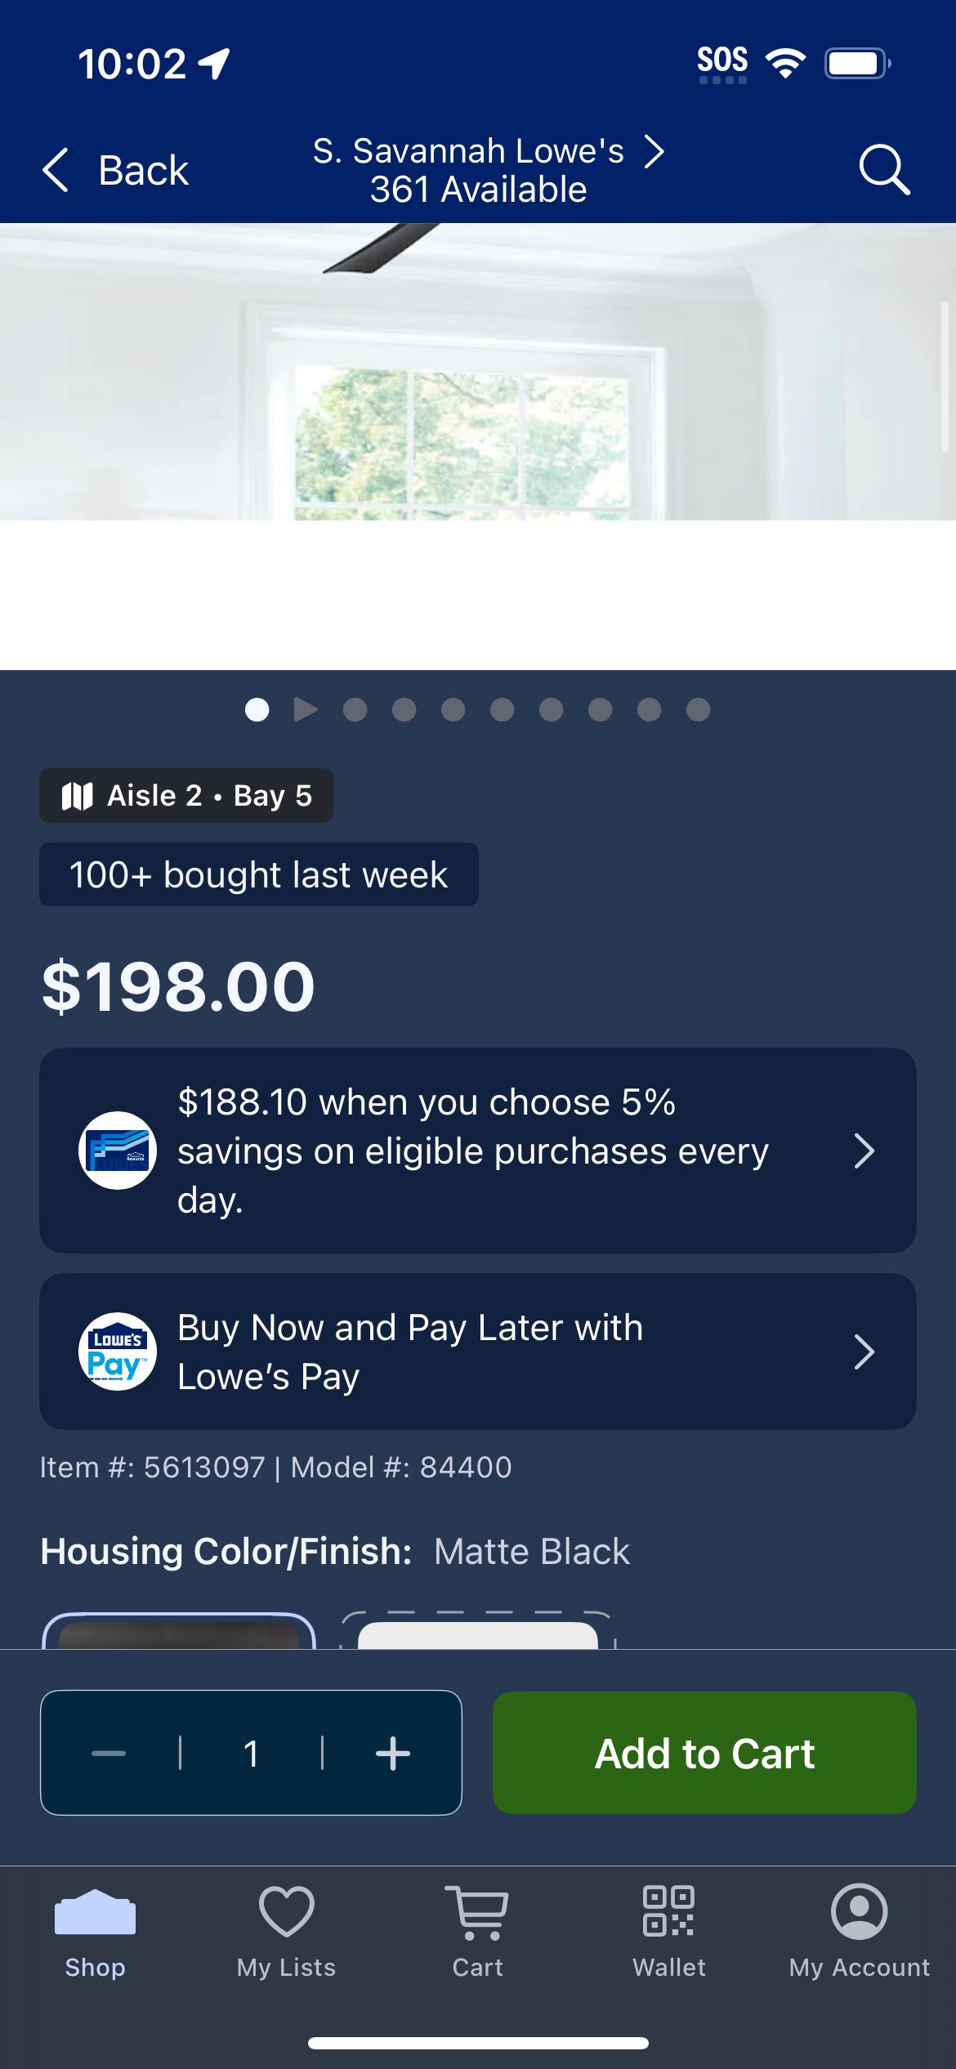
Task: Open the Lowe's Pay logo icon
Action: click(x=118, y=1352)
